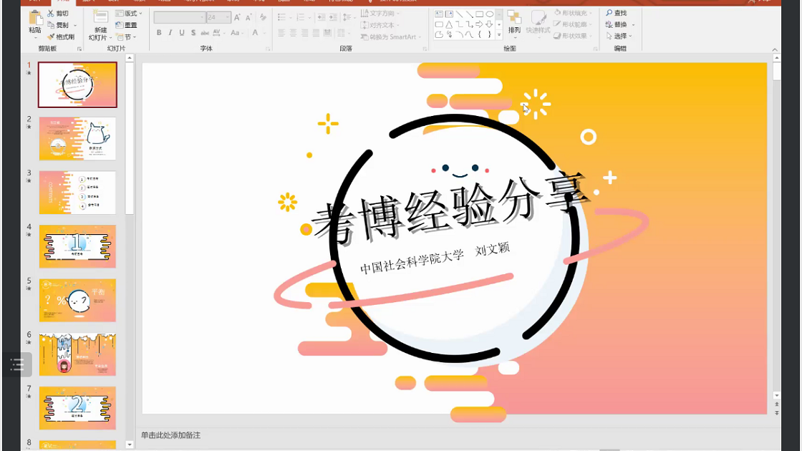The height and width of the screenshot is (451, 802).
Task: Toggle Italic formatting
Action: pyautogui.click(x=170, y=33)
